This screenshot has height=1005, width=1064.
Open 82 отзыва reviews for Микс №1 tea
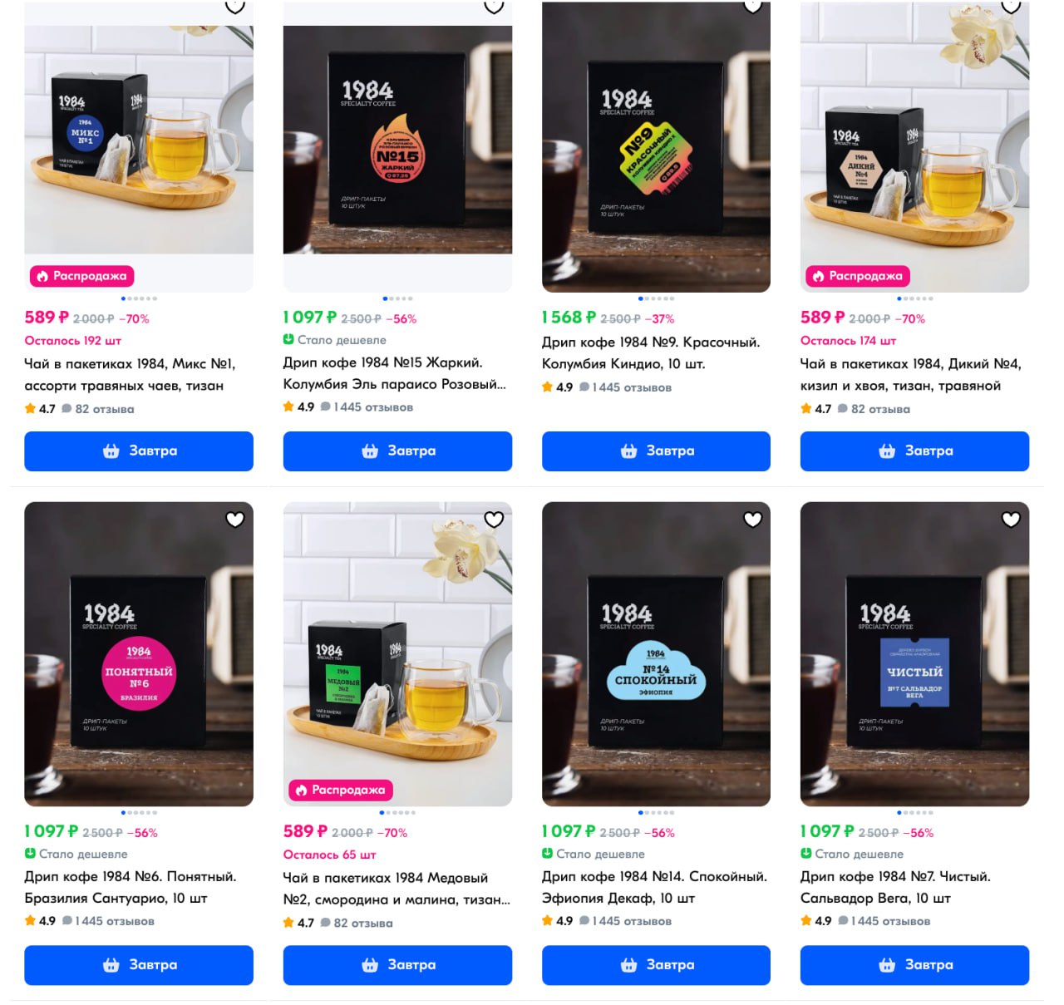tap(98, 409)
